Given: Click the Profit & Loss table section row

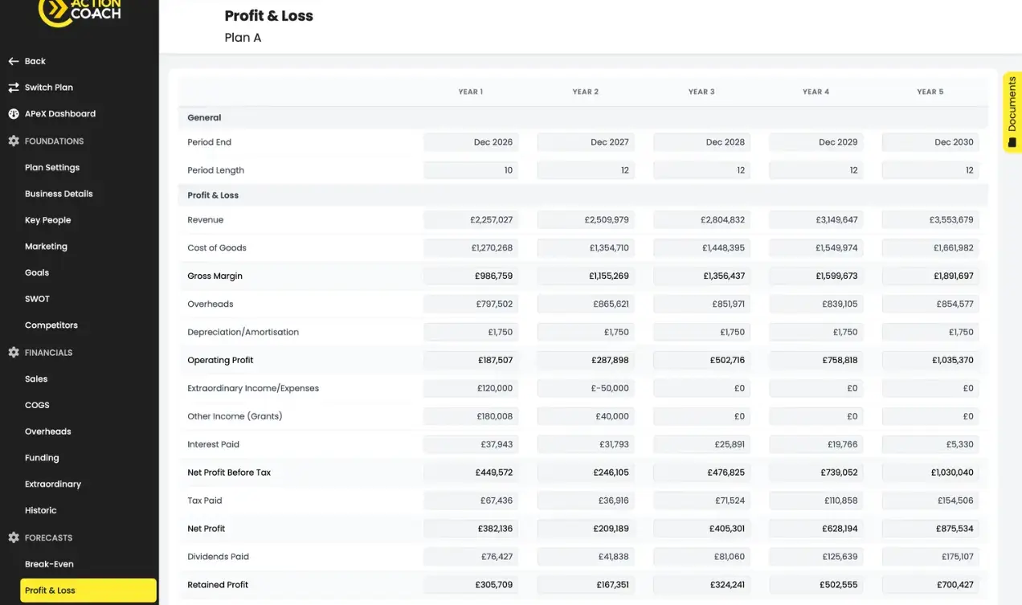Looking at the screenshot, I should click(583, 195).
